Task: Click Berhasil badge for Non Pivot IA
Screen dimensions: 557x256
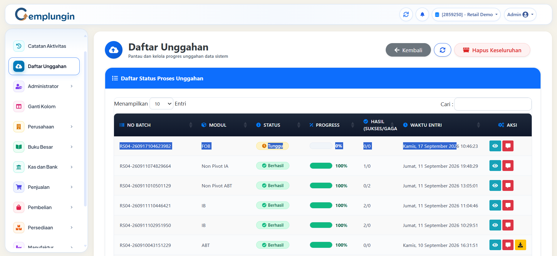Action: click(x=273, y=166)
